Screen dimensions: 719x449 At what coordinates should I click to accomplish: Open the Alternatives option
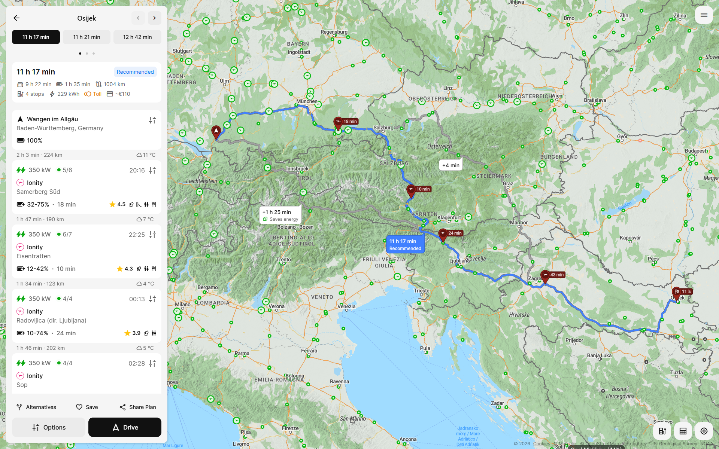coord(36,407)
